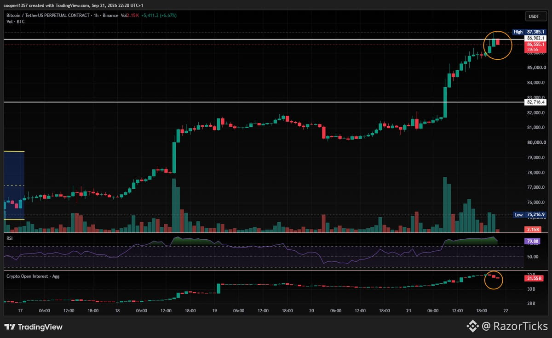Click the date label 19 on time axis

point(214,311)
